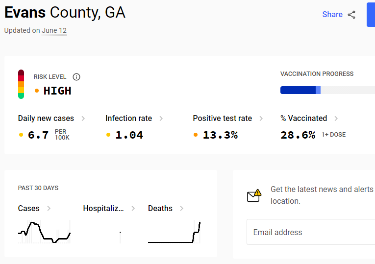The image size is (375, 264).
Task: Click the orange HIGH risk dot
Action: click(x=37, y=91)
